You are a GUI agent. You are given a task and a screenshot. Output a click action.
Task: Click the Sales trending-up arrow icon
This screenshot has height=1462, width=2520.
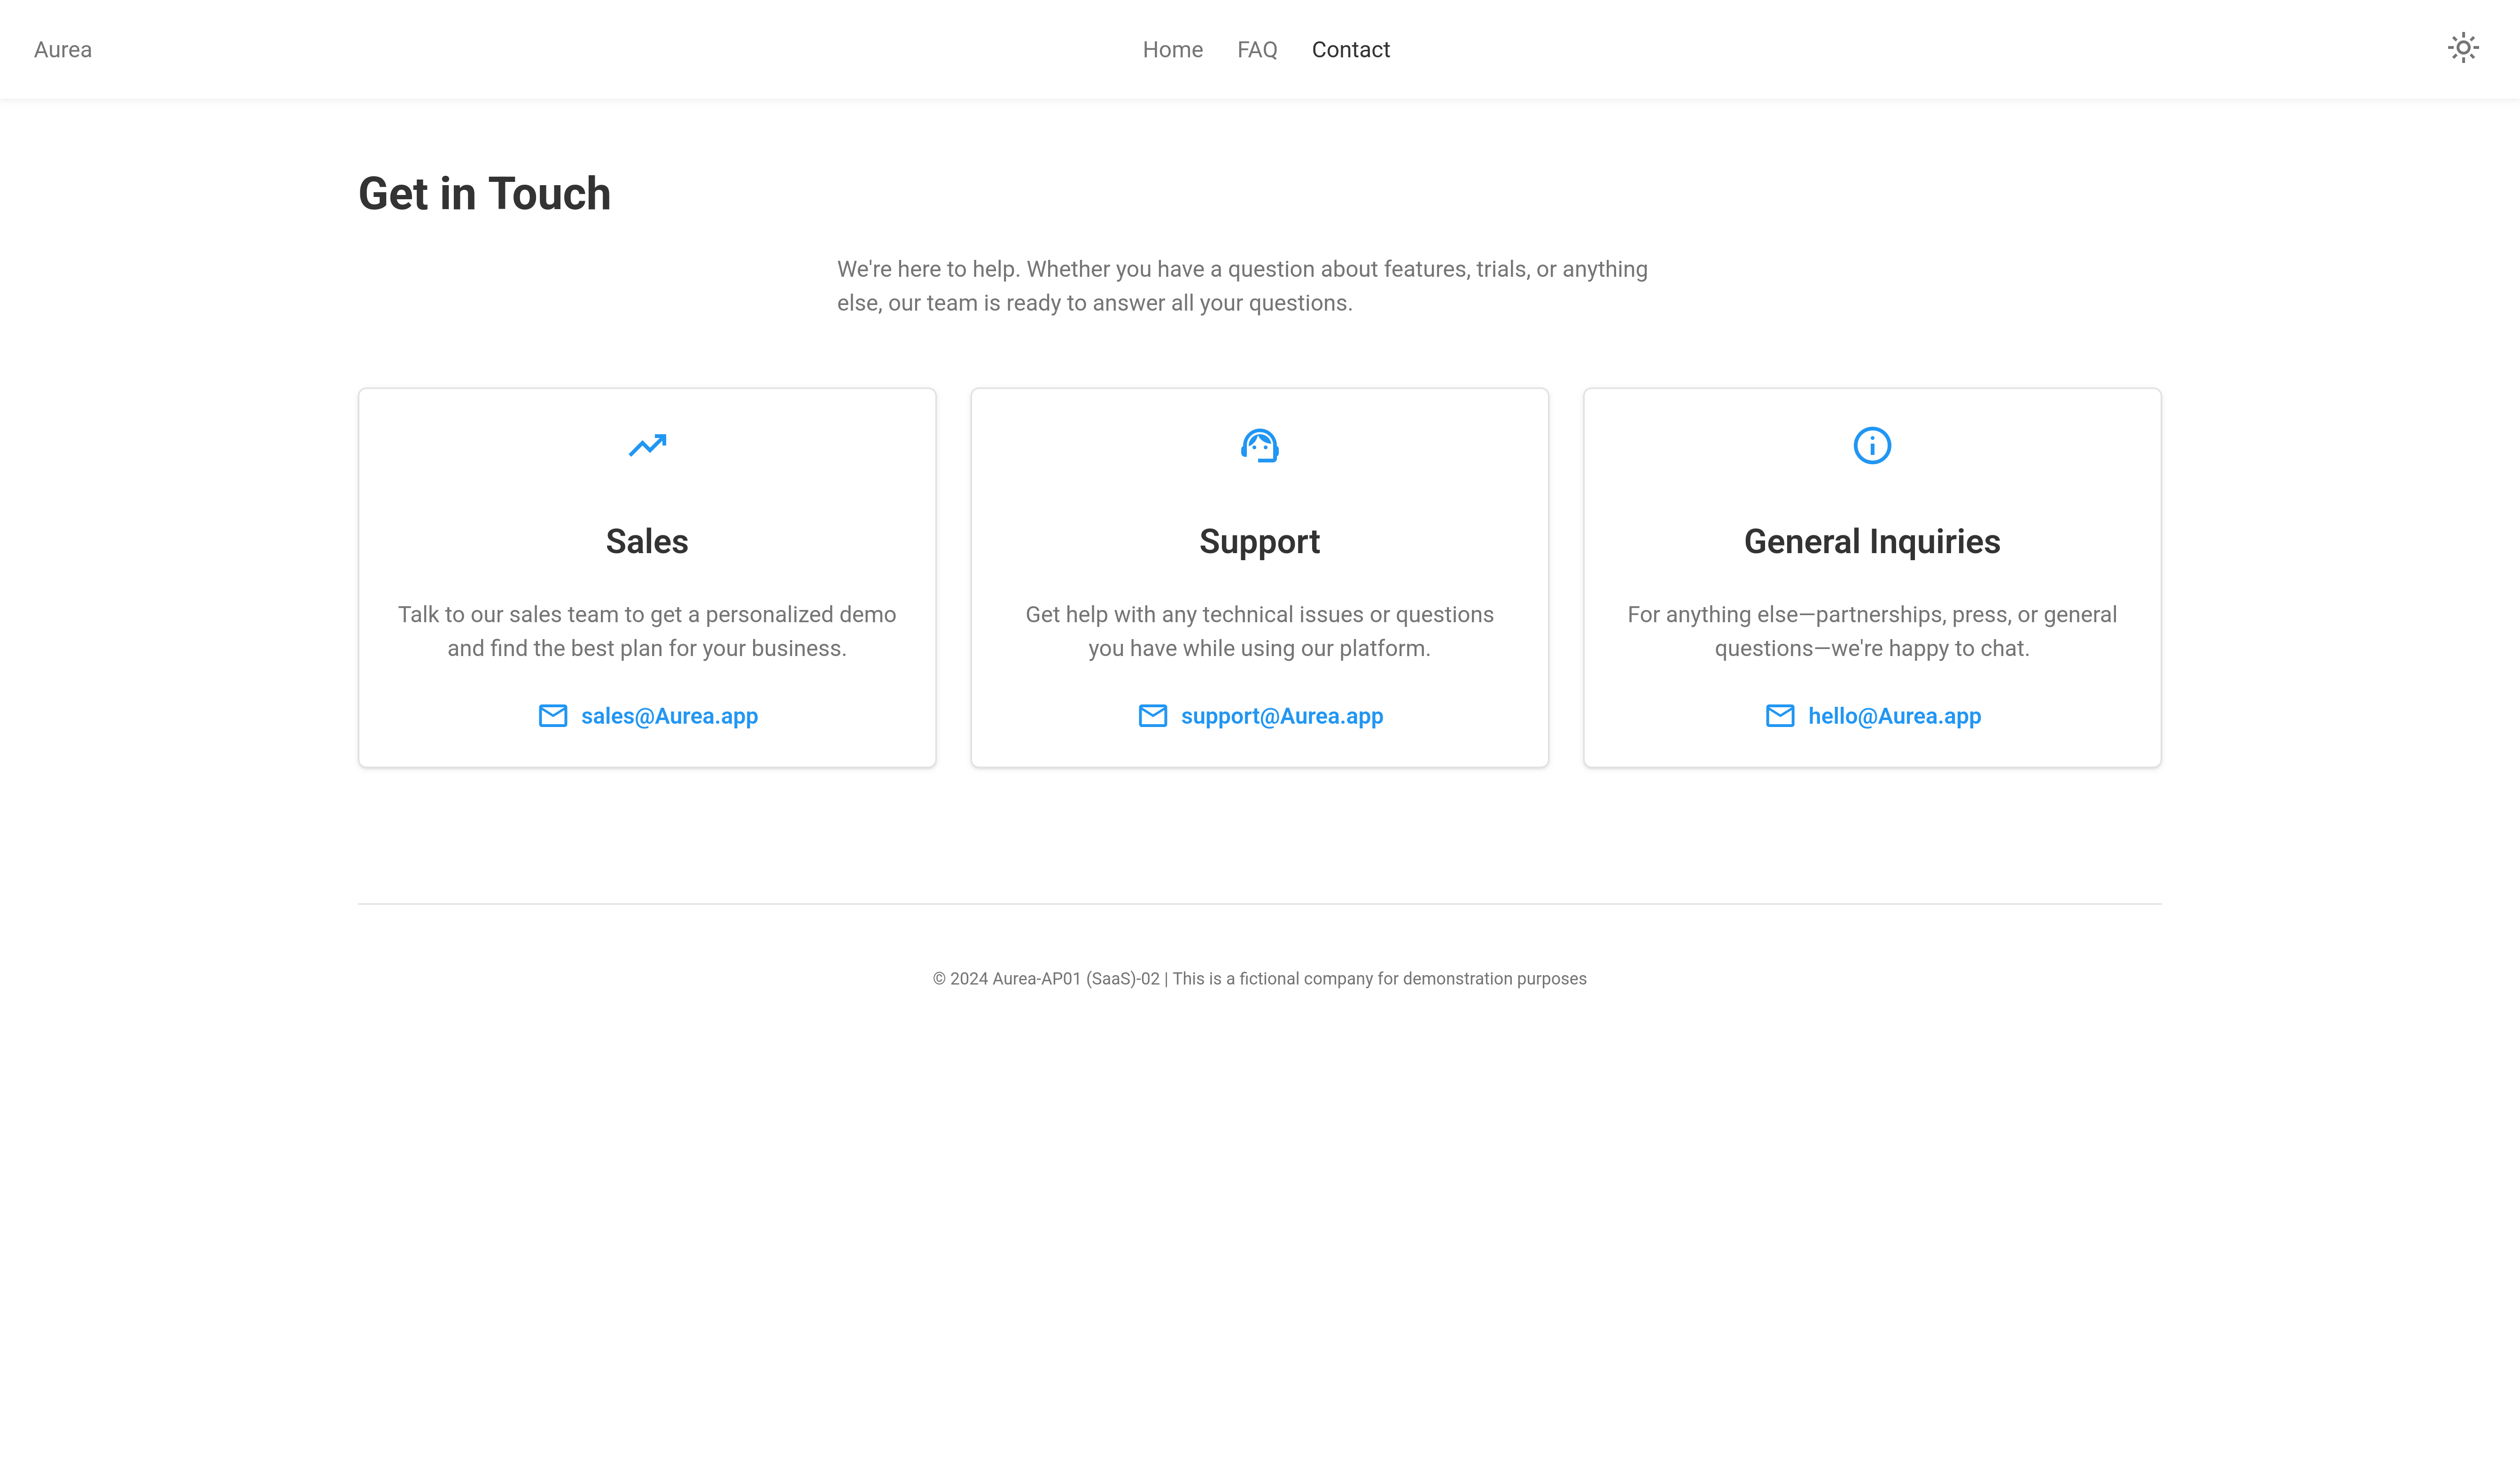(x=647, y=445)
